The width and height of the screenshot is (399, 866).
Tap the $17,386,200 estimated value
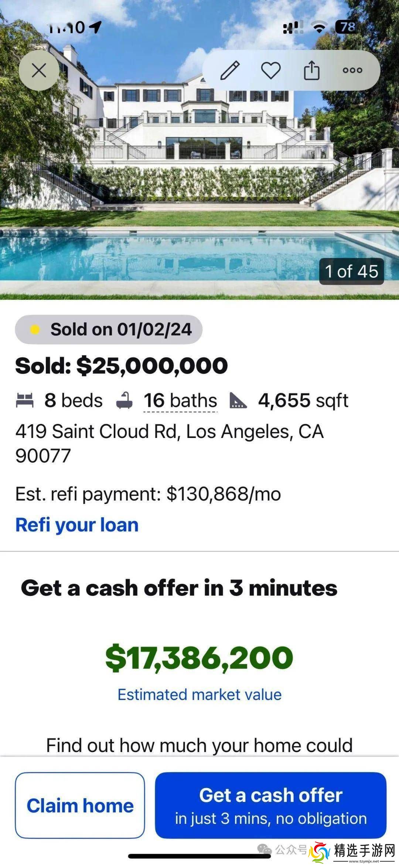199,657
